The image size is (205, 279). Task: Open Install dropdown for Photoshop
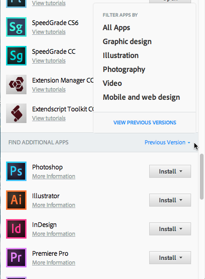coord(170,171)
